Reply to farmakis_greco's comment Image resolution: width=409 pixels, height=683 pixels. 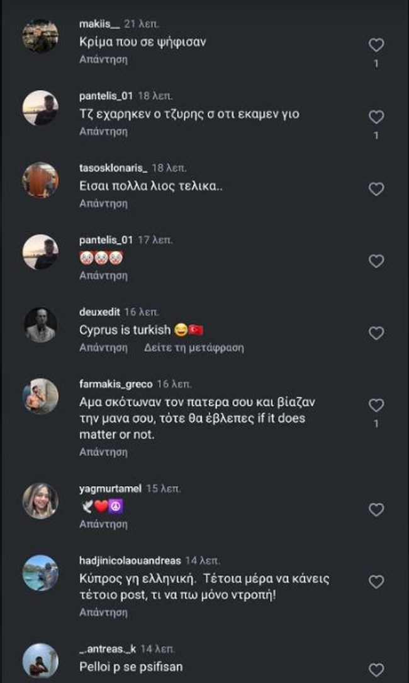point(103,452)
